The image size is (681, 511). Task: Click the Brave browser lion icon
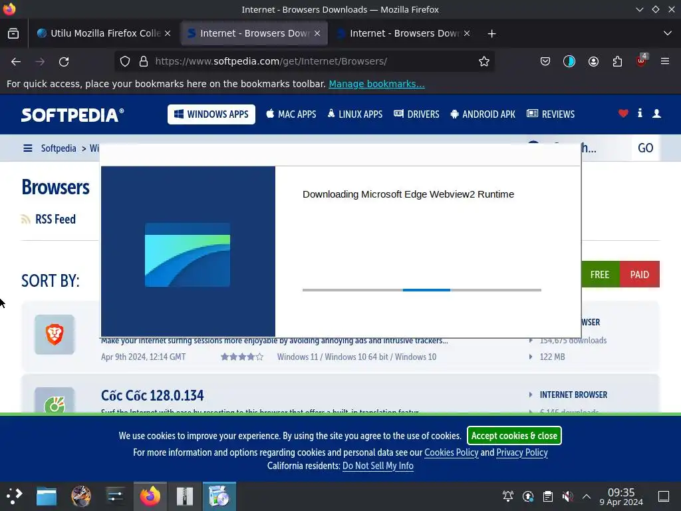(x=55, y=335)
